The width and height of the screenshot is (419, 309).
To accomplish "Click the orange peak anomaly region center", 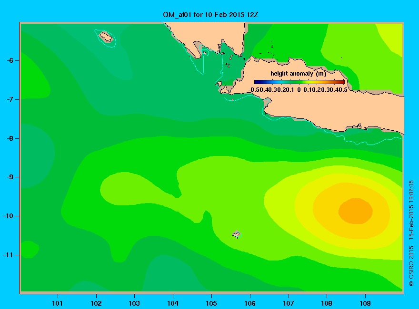I will coord(356,211).
